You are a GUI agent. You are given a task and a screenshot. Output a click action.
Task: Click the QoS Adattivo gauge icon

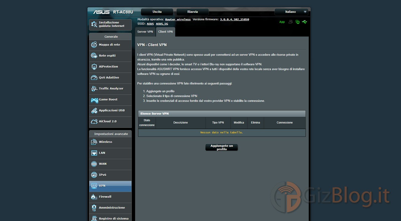94,78
